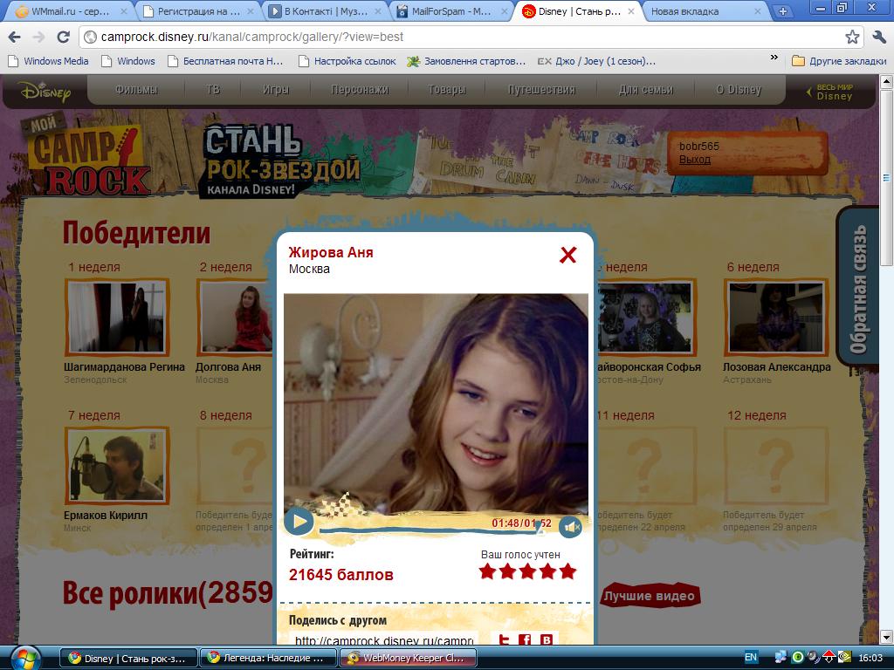Screen dimensions: 894x670
Task: Share the video on VKontakte
Action: click(x=547, y=639)
